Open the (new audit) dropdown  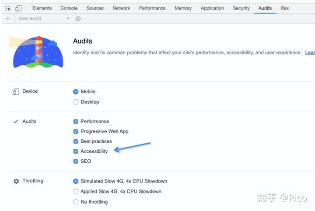click(44, 19)
